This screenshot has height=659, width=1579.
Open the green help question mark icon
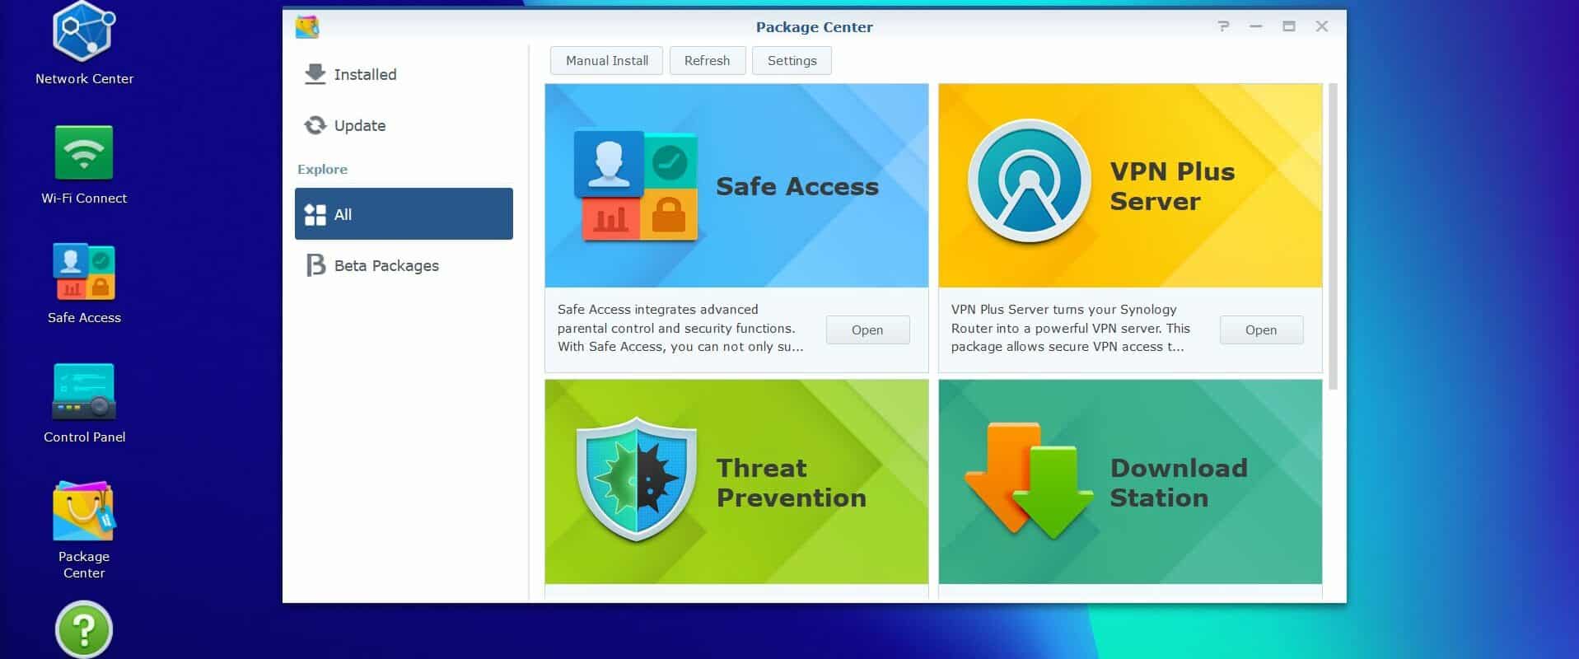[84, 629]
